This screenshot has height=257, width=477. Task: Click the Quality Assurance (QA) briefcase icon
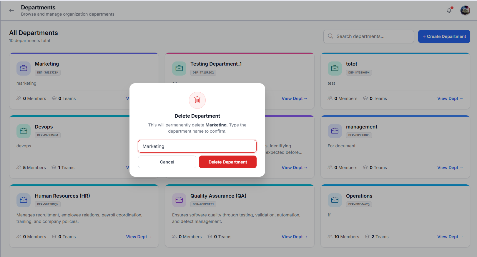[179, 200]
